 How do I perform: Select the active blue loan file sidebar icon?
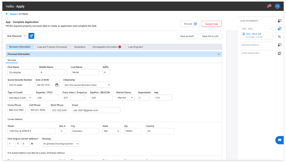click(x=280, y=29)
